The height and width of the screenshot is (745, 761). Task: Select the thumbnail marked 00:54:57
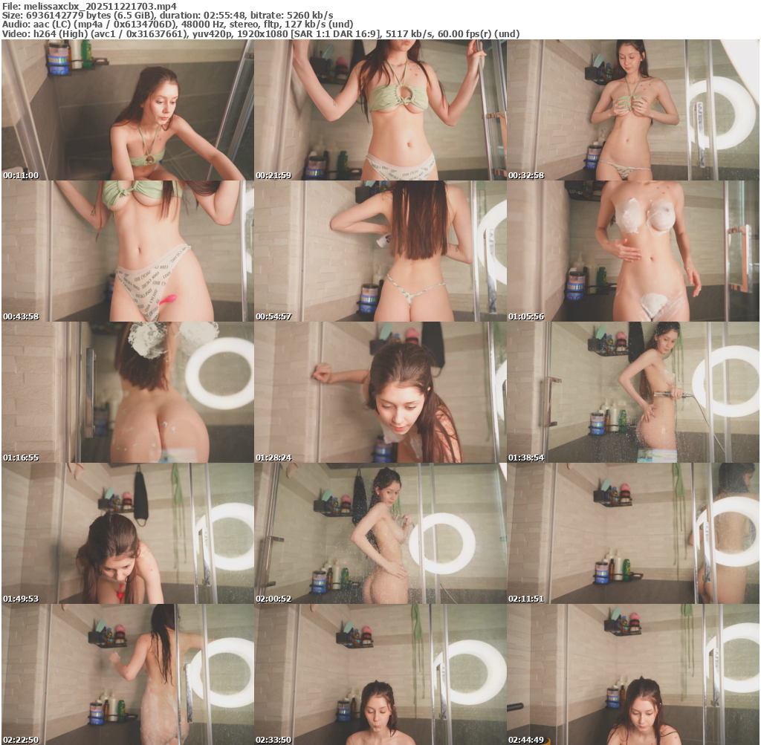(x=380, y=251)
